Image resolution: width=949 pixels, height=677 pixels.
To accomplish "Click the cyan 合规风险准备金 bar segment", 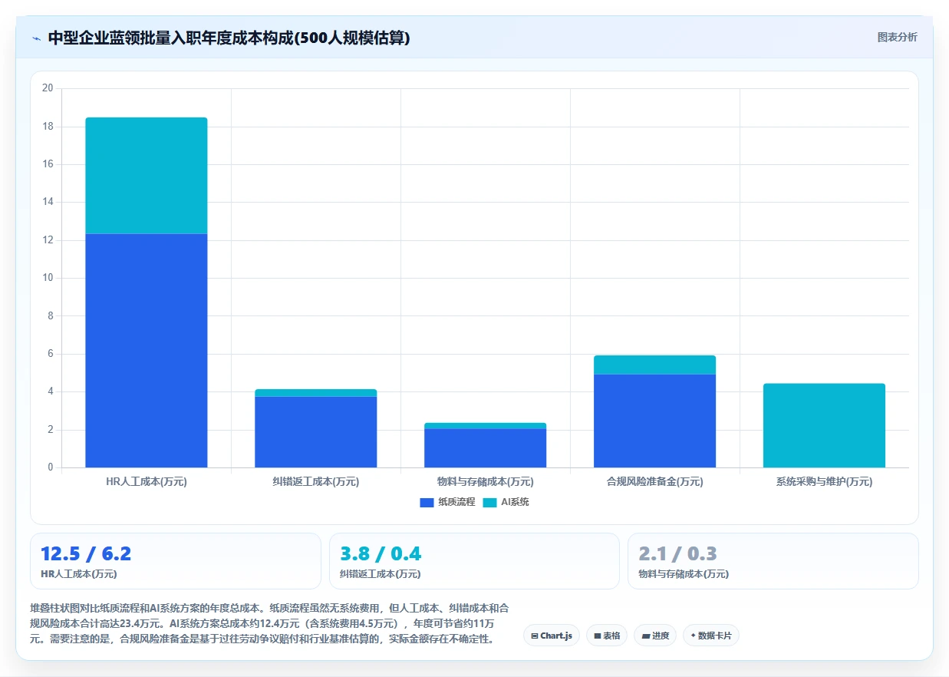I will tap(655, 365).
